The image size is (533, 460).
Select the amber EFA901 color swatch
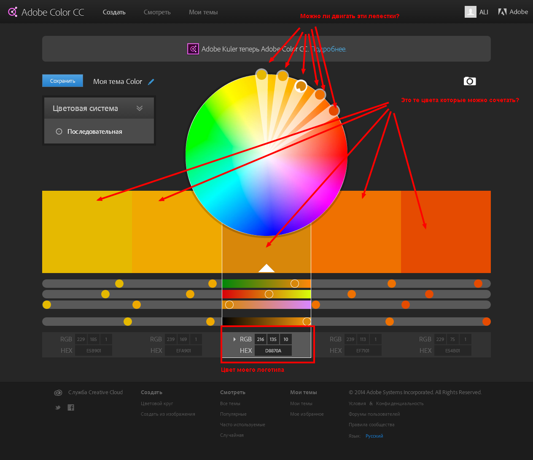(177, 232)
